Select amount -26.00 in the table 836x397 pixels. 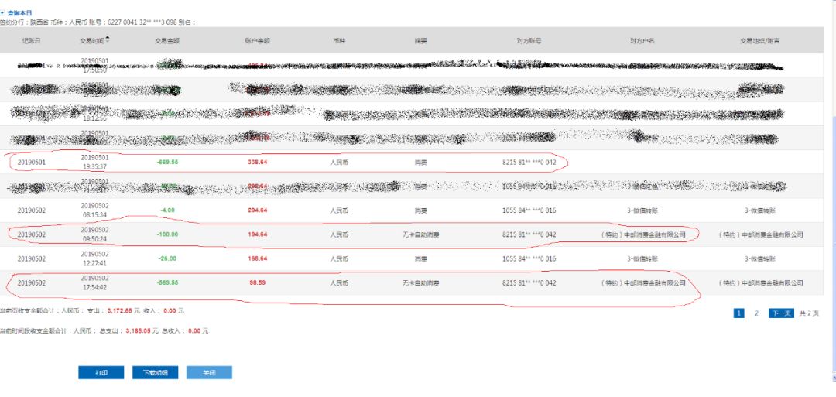[x=167, y=258]
